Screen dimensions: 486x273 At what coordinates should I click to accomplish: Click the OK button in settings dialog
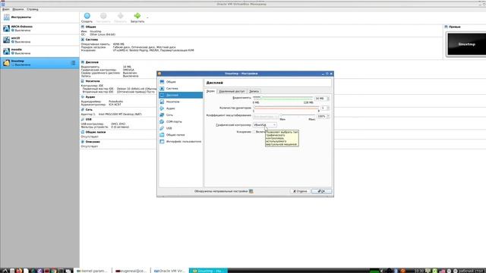point(321,191)
